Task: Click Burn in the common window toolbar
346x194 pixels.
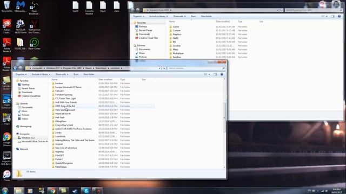Action: point(76,74)
